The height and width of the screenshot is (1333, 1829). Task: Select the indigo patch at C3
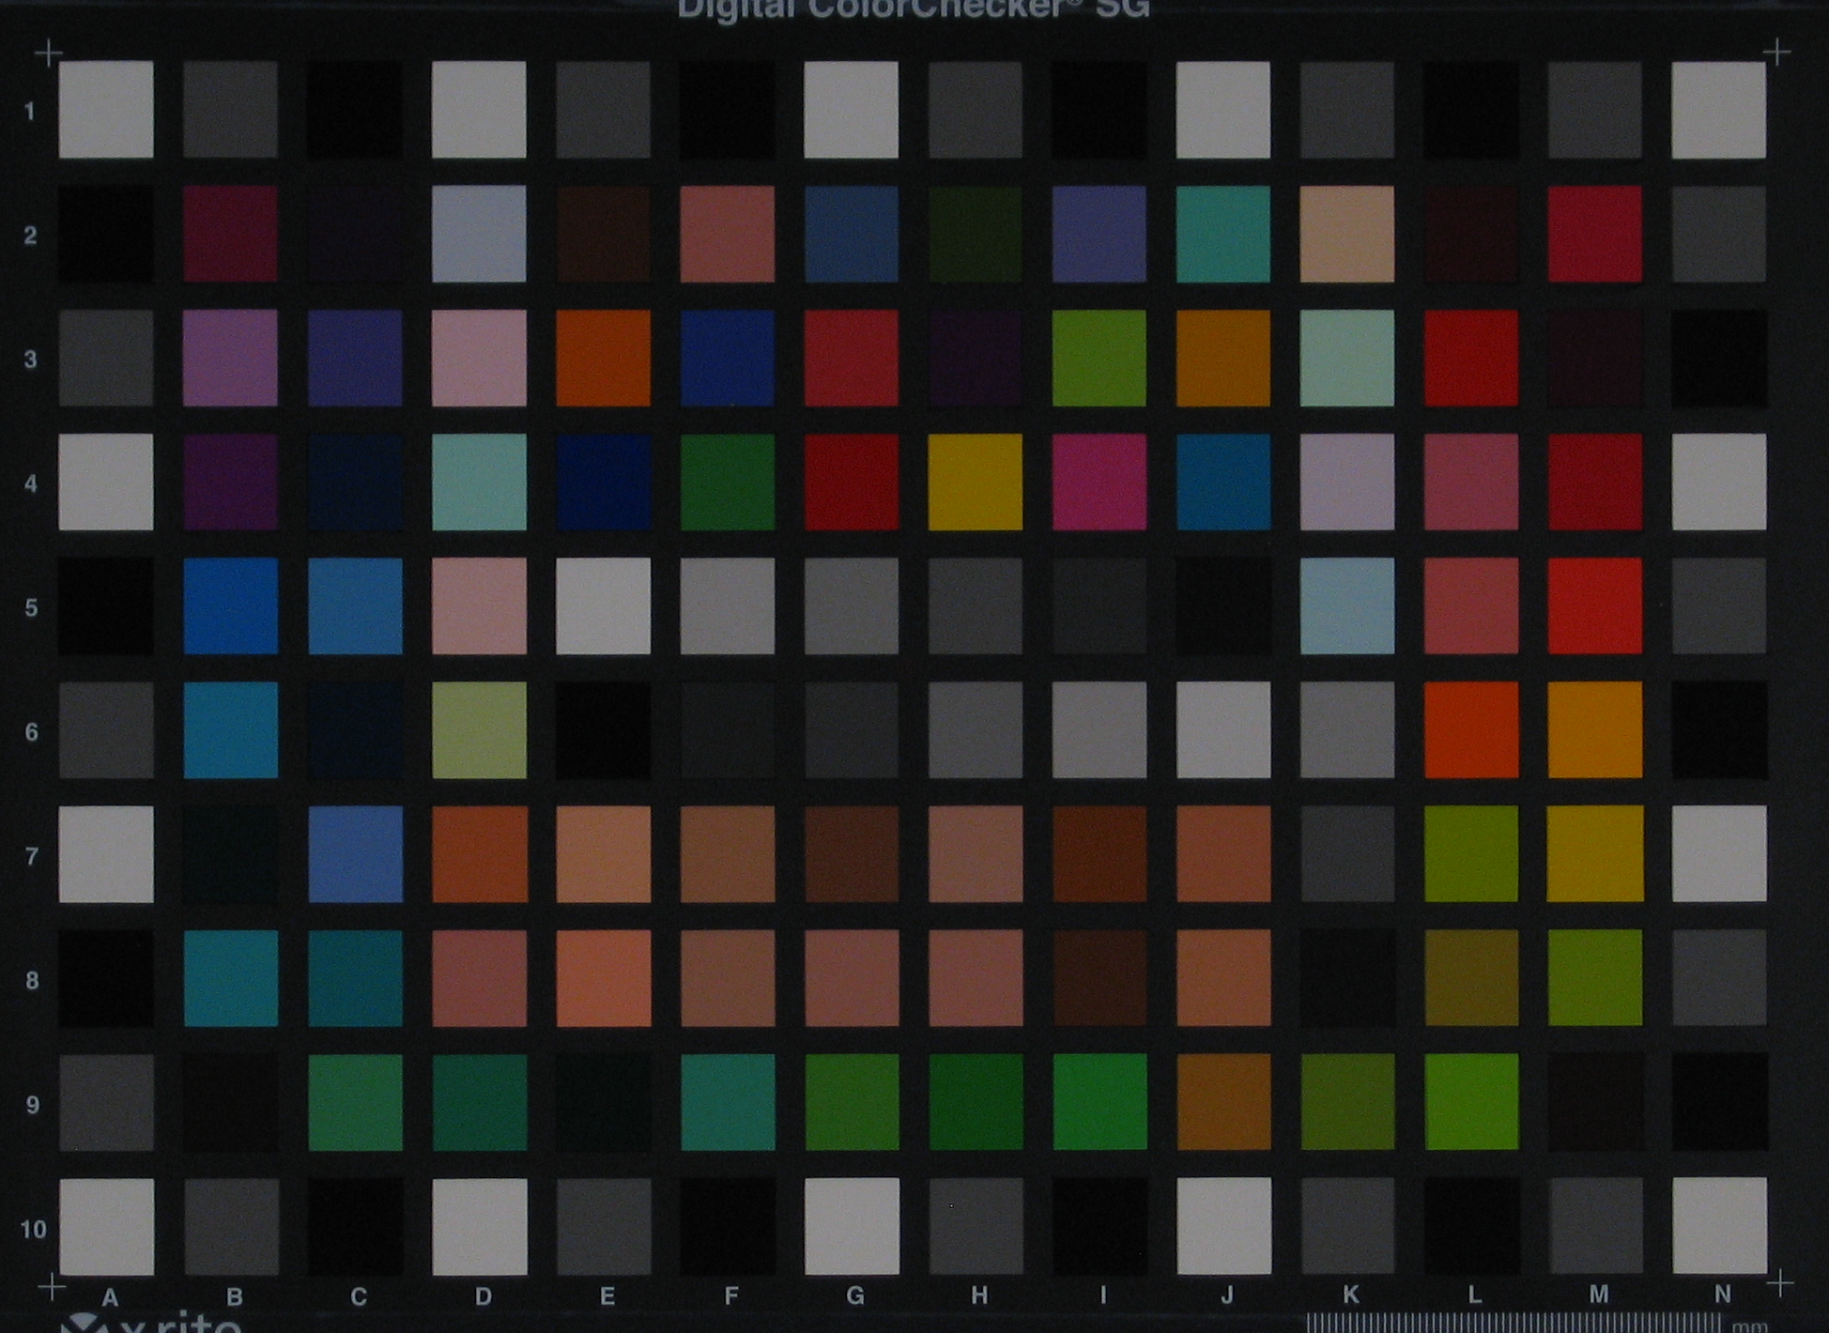pyautogui.click(x=355, y=358)
